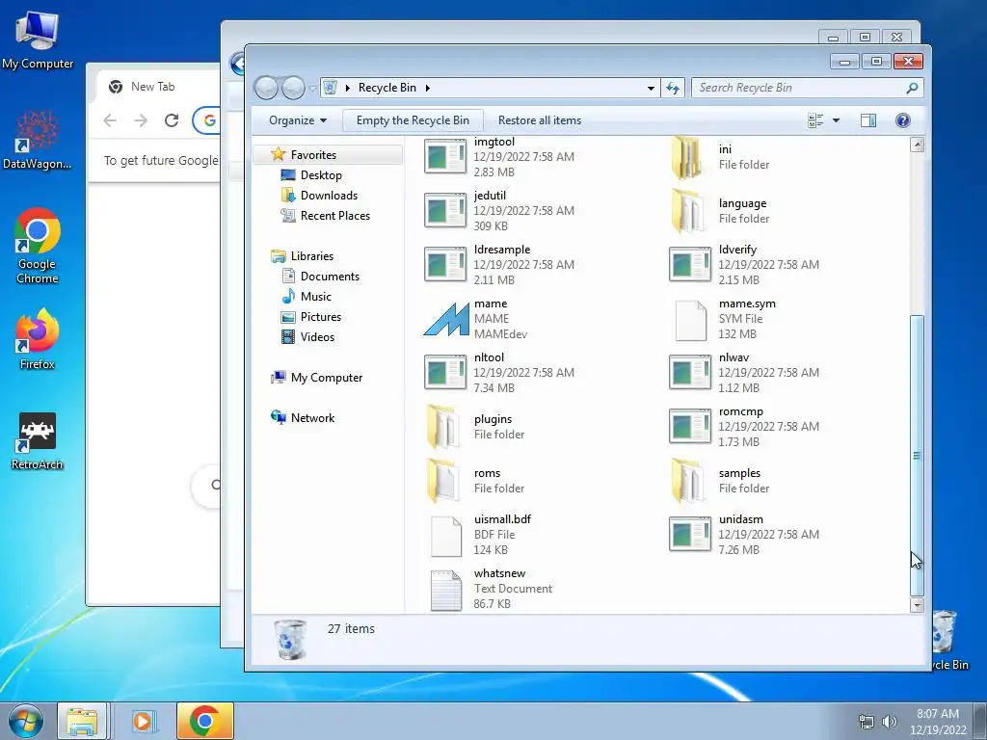Open recent pages dropdown beside Forward
Screen dimensions: 987x740
point(312,89)
